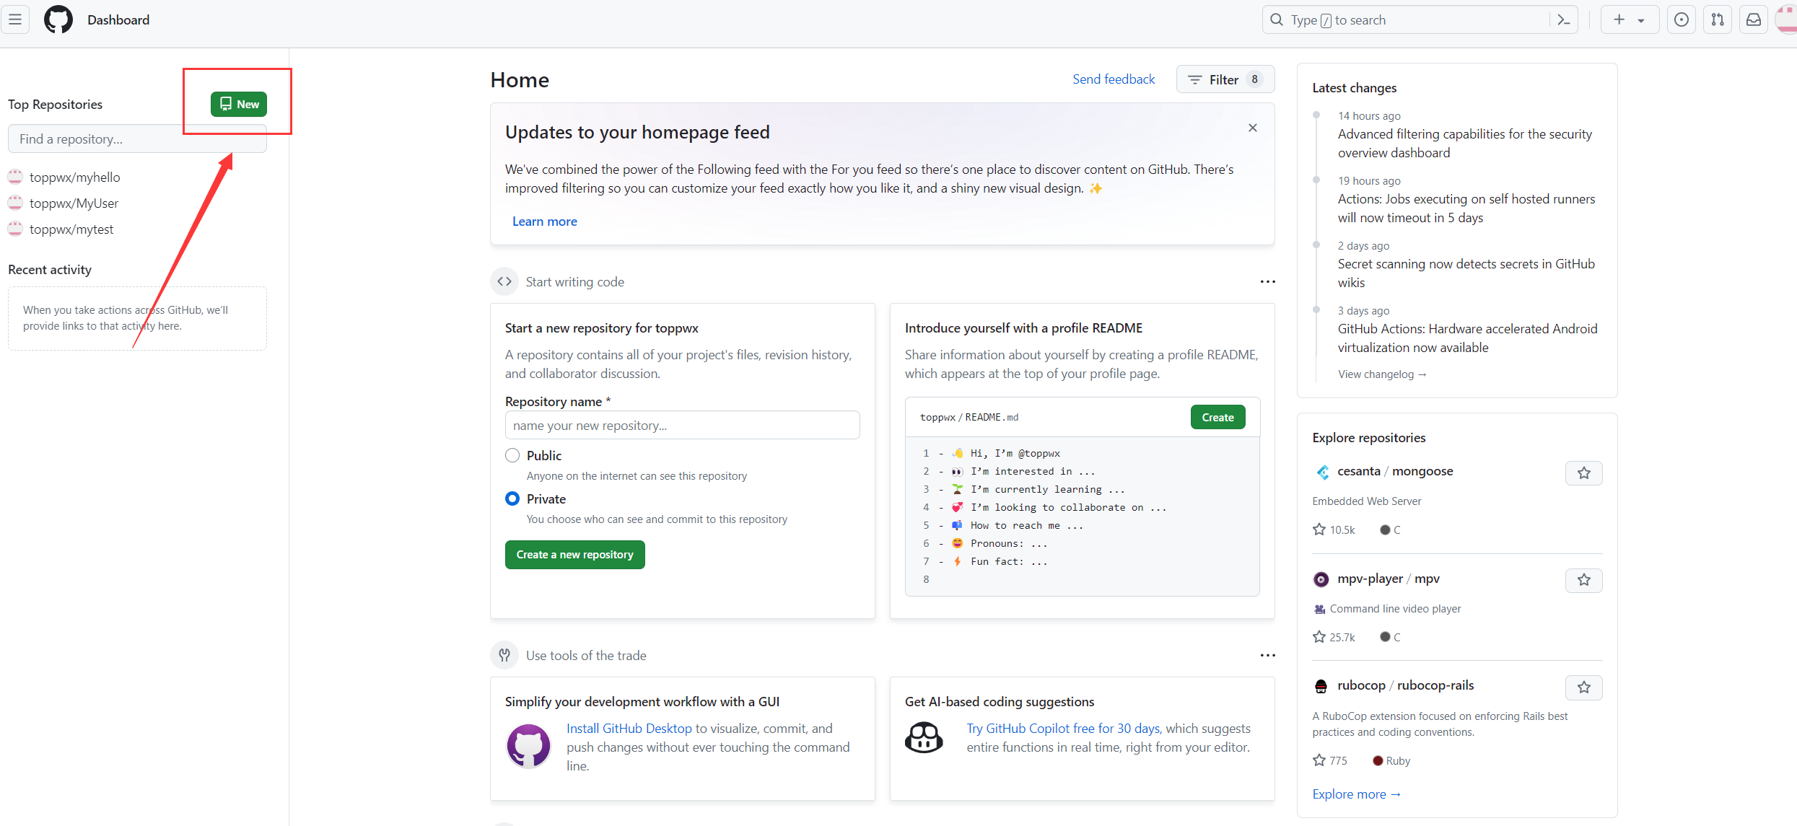1797x826 pixels.
Task: Click the cesanta mongoose avatar icon
Action: tap(1322, 472)
